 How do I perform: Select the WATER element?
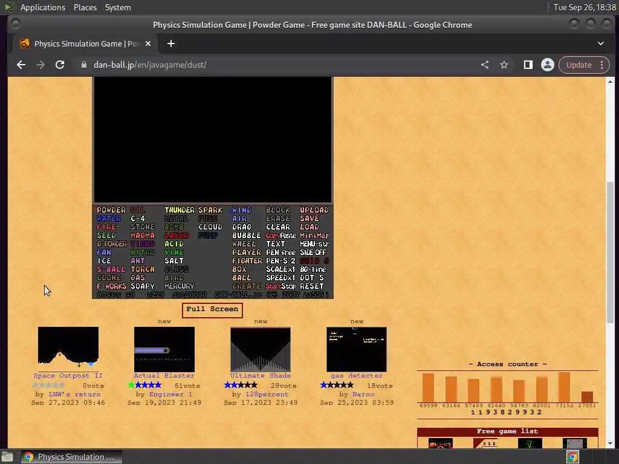point(109,219)
